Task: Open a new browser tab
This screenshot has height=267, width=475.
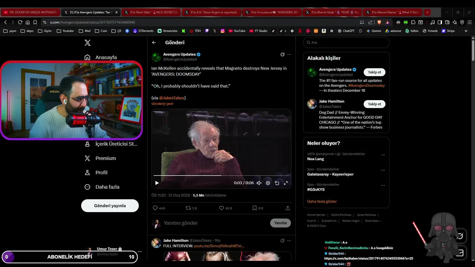Action: pos(427,12)
